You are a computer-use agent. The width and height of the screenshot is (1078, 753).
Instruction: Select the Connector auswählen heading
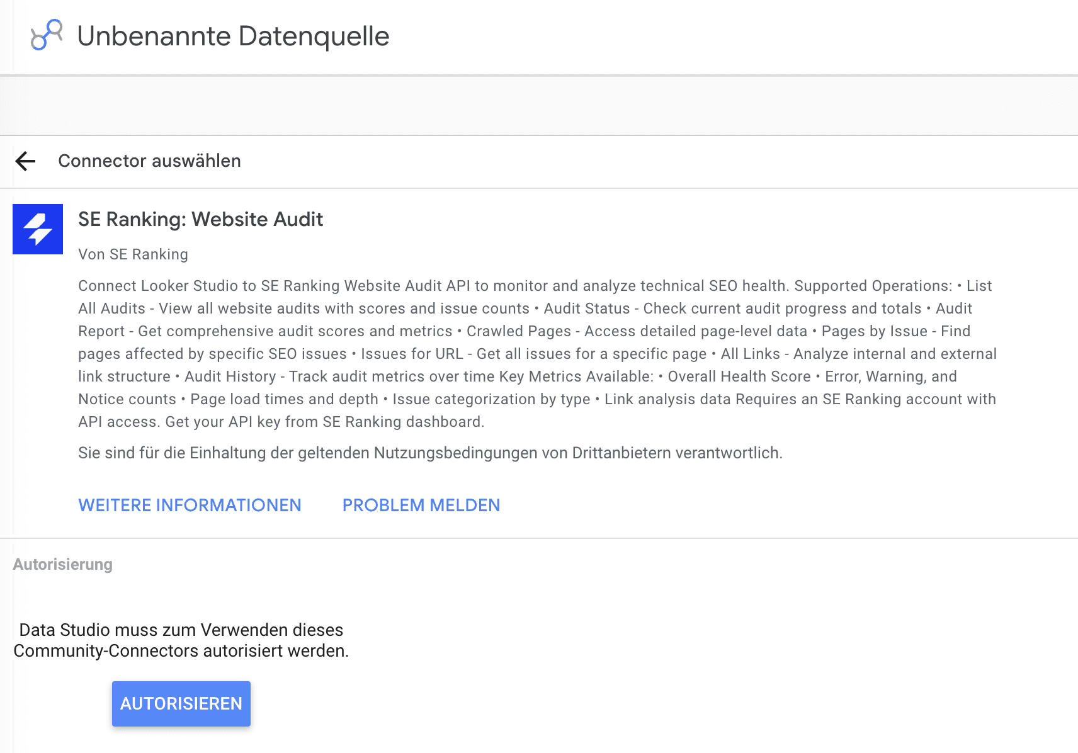[150, 161]
